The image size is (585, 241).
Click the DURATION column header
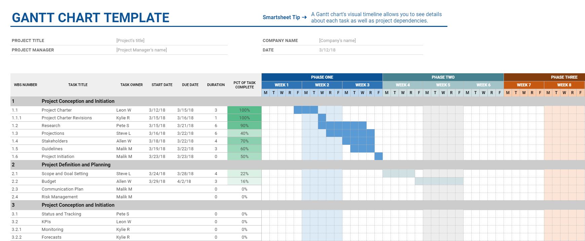(x=216, y=85)
